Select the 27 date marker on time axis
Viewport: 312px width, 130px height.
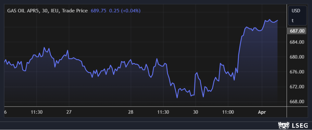[69, 112]
